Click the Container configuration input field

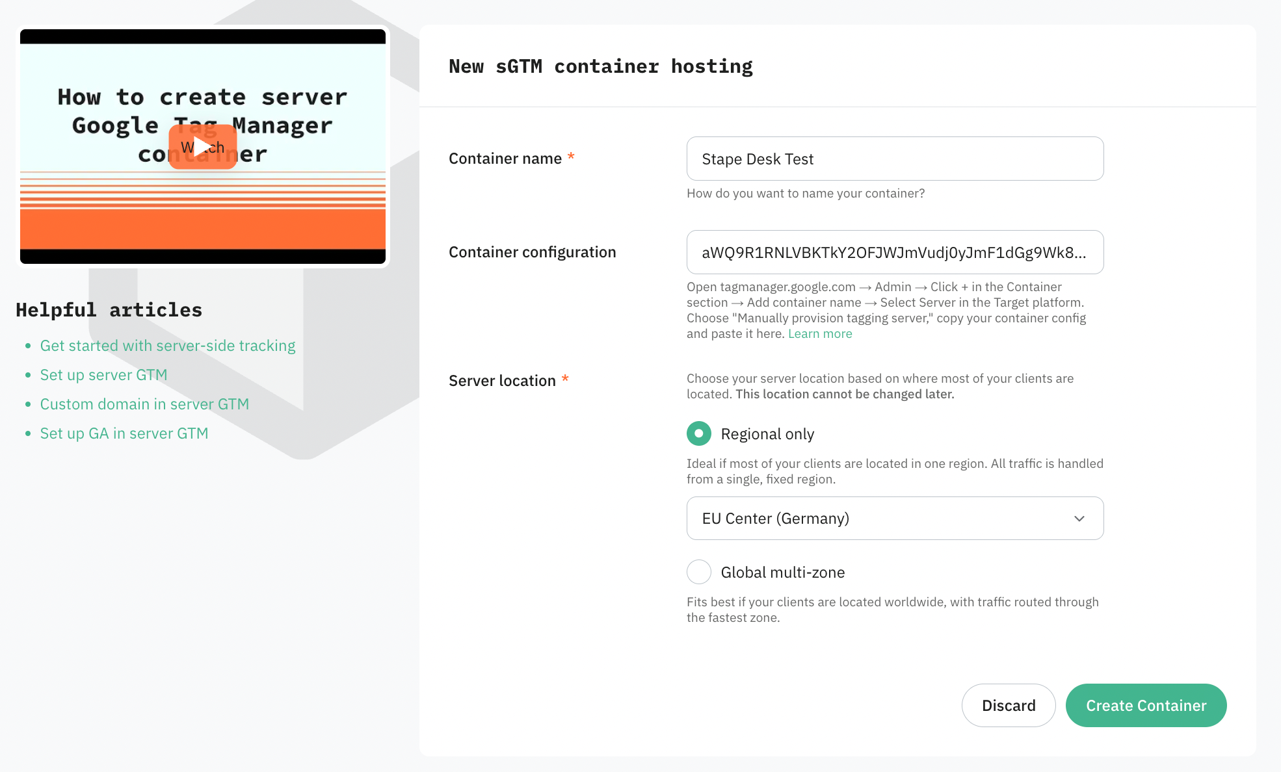point(895,252)
